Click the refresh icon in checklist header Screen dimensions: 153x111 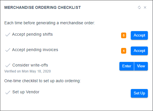click(139, 7)
